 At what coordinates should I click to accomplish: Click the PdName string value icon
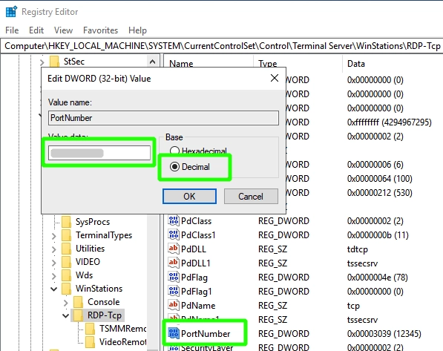(173, 305)
